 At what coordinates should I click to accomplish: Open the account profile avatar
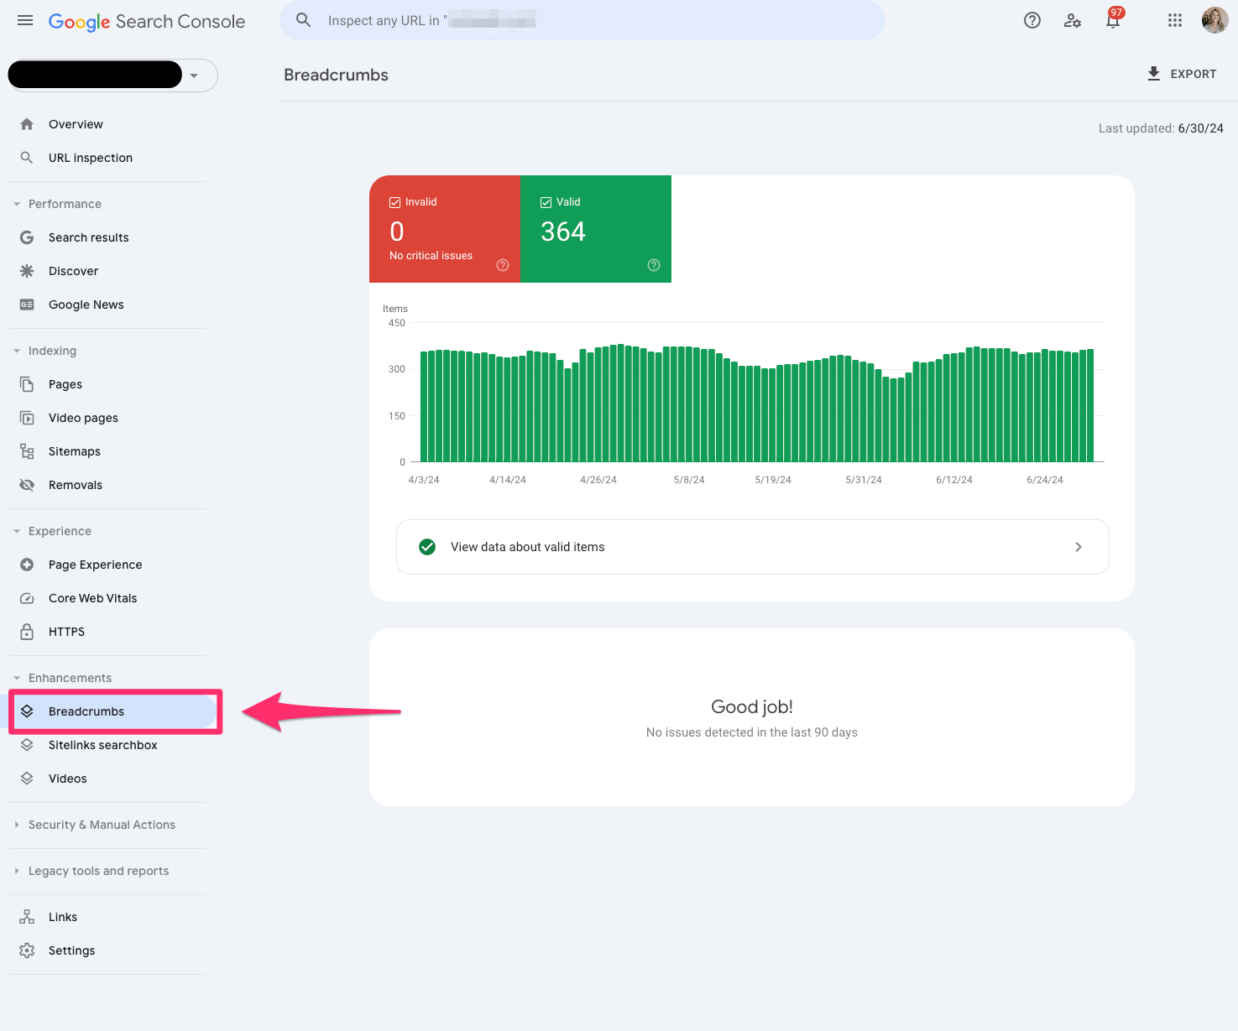(1214, 20)
